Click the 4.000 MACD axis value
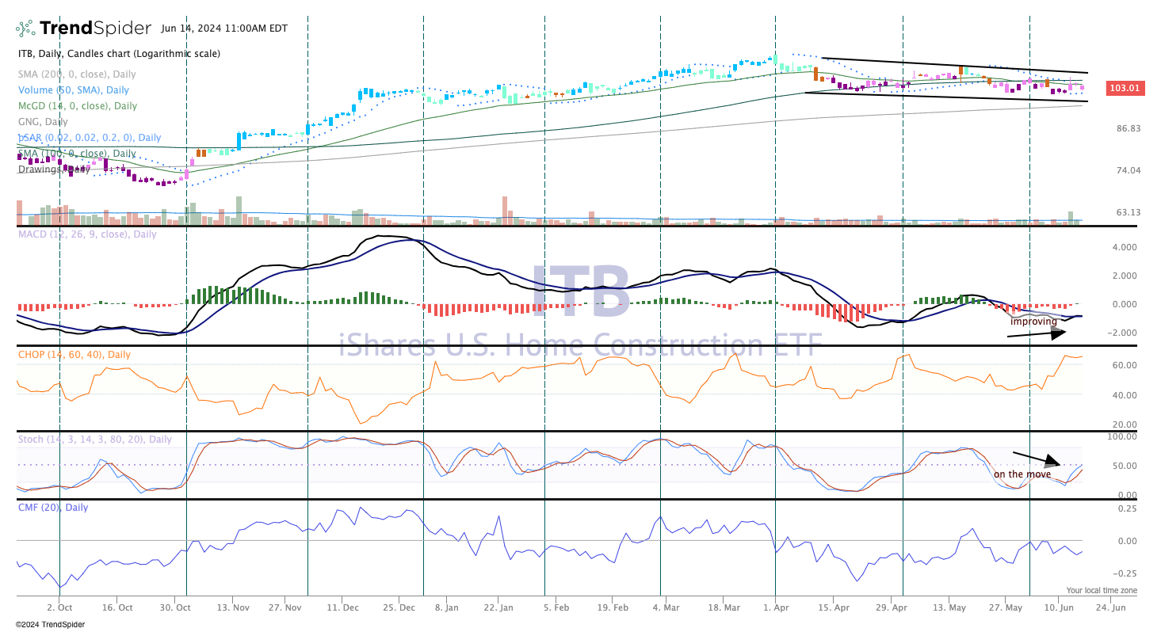 click(x=1125, y=247)
